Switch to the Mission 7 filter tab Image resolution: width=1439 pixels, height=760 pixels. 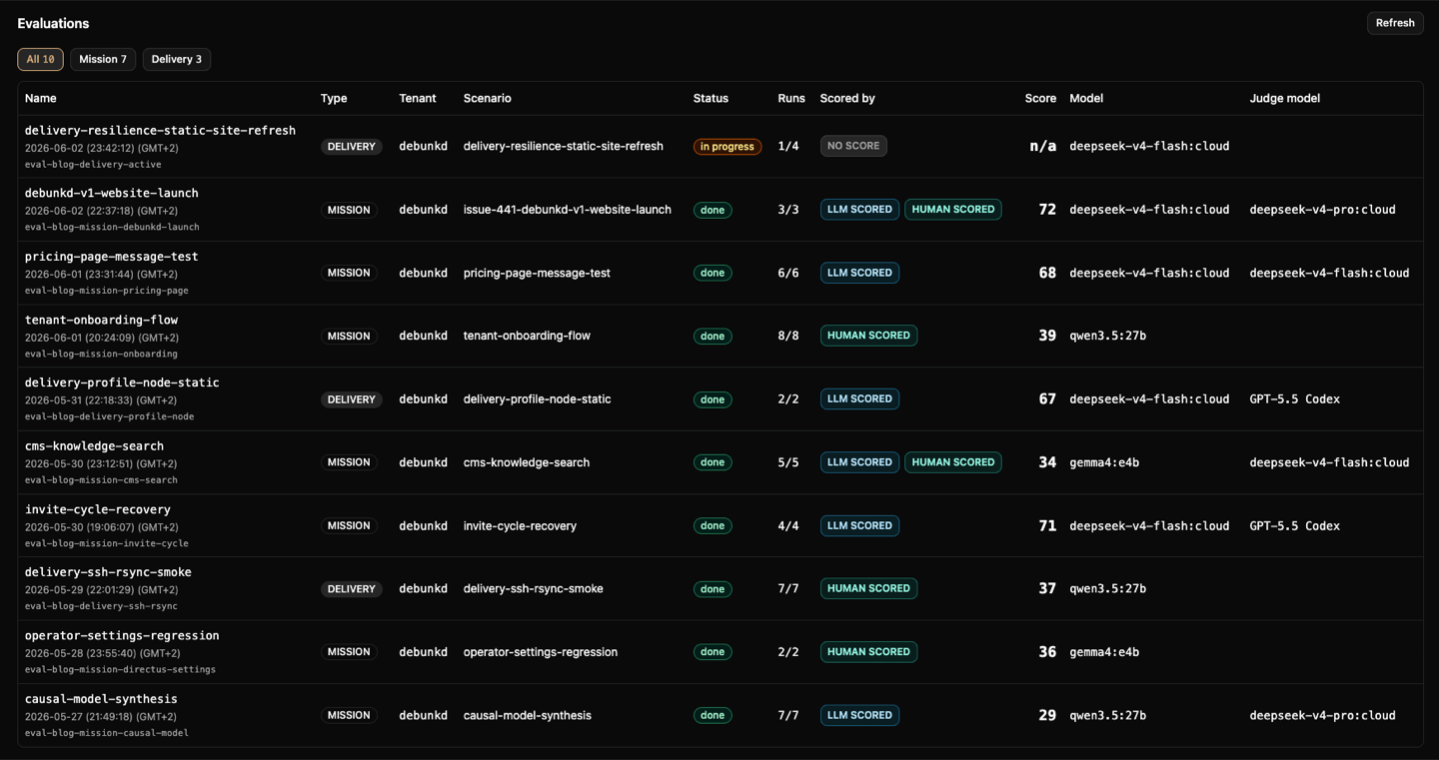[103, 59]
